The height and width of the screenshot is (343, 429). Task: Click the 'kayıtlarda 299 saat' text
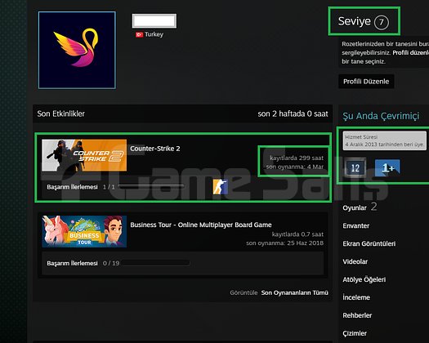(297, 158)
